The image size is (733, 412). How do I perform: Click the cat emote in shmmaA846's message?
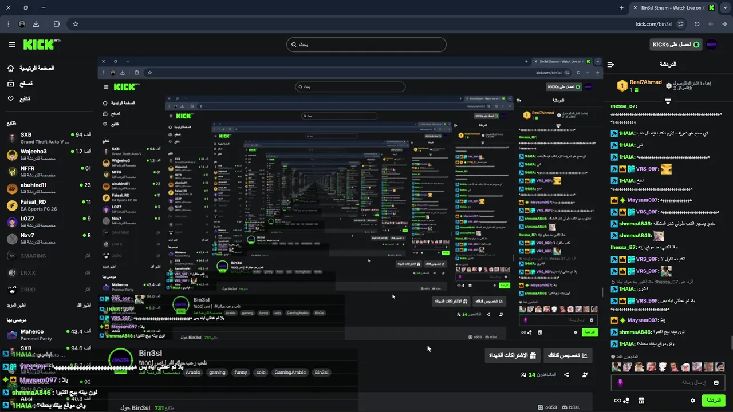659,236
